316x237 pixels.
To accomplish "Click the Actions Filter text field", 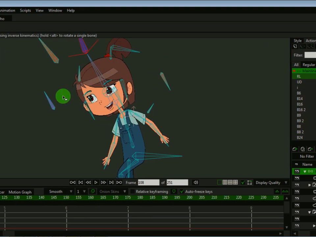I will [310, 55].
